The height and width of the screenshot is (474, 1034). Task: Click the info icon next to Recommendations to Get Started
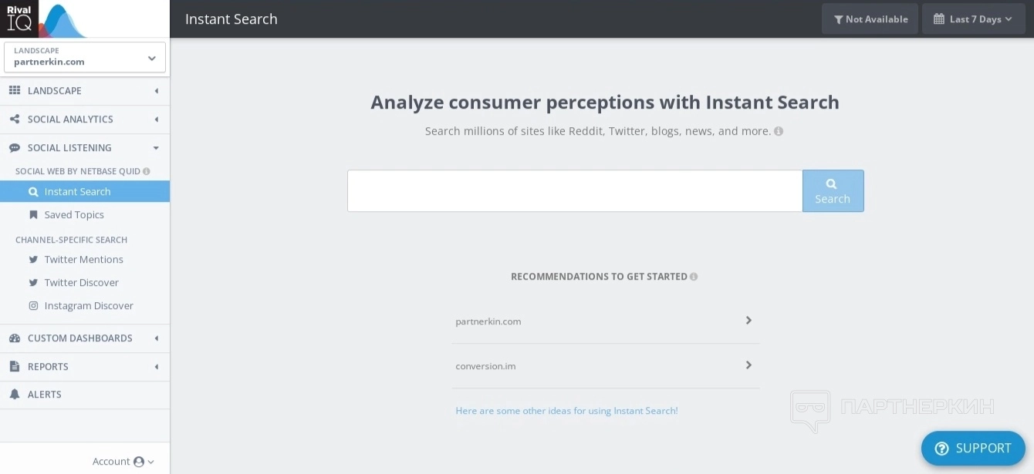694,277
